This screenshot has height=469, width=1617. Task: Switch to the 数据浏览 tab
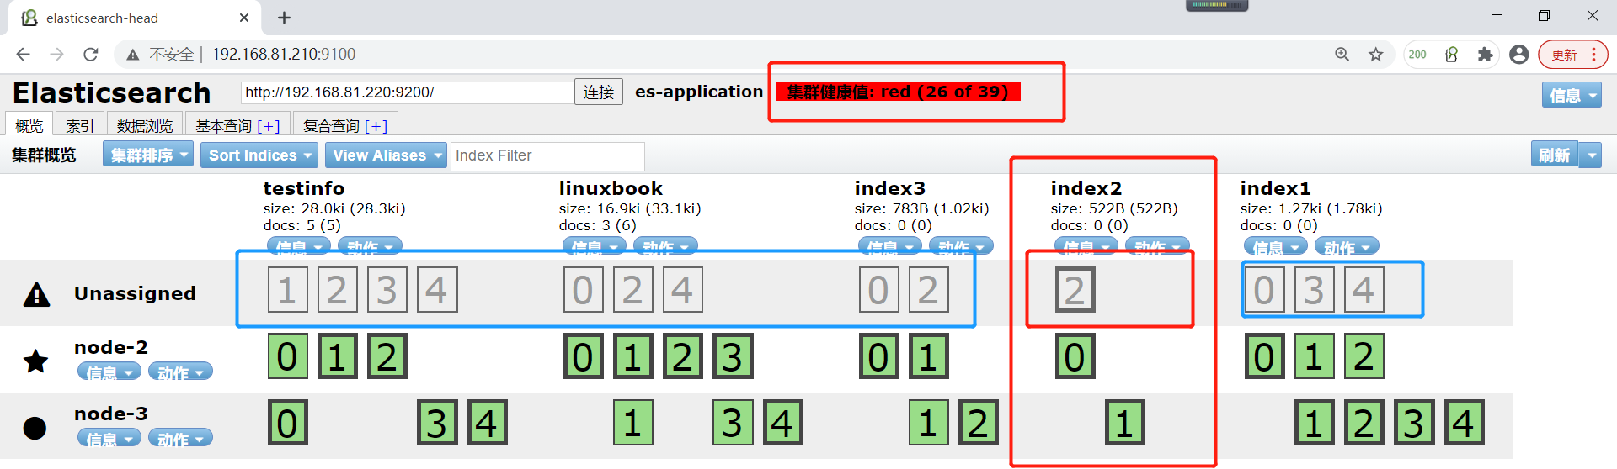click(144, 125)
